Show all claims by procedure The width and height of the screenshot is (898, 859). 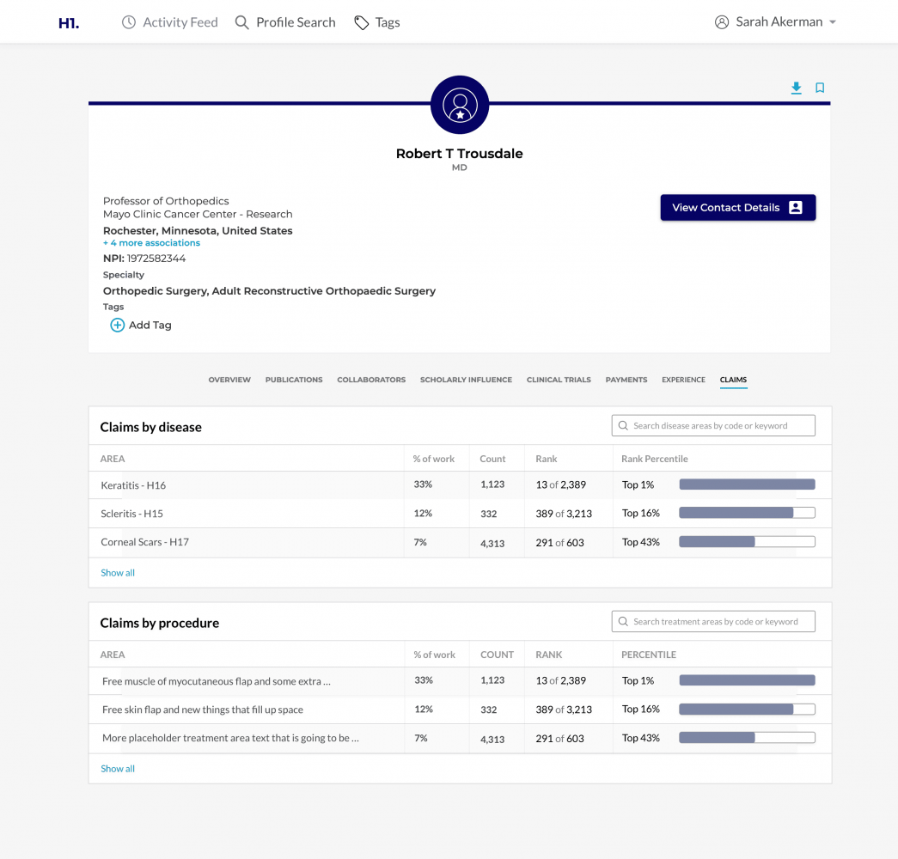[x=118, y=769]
